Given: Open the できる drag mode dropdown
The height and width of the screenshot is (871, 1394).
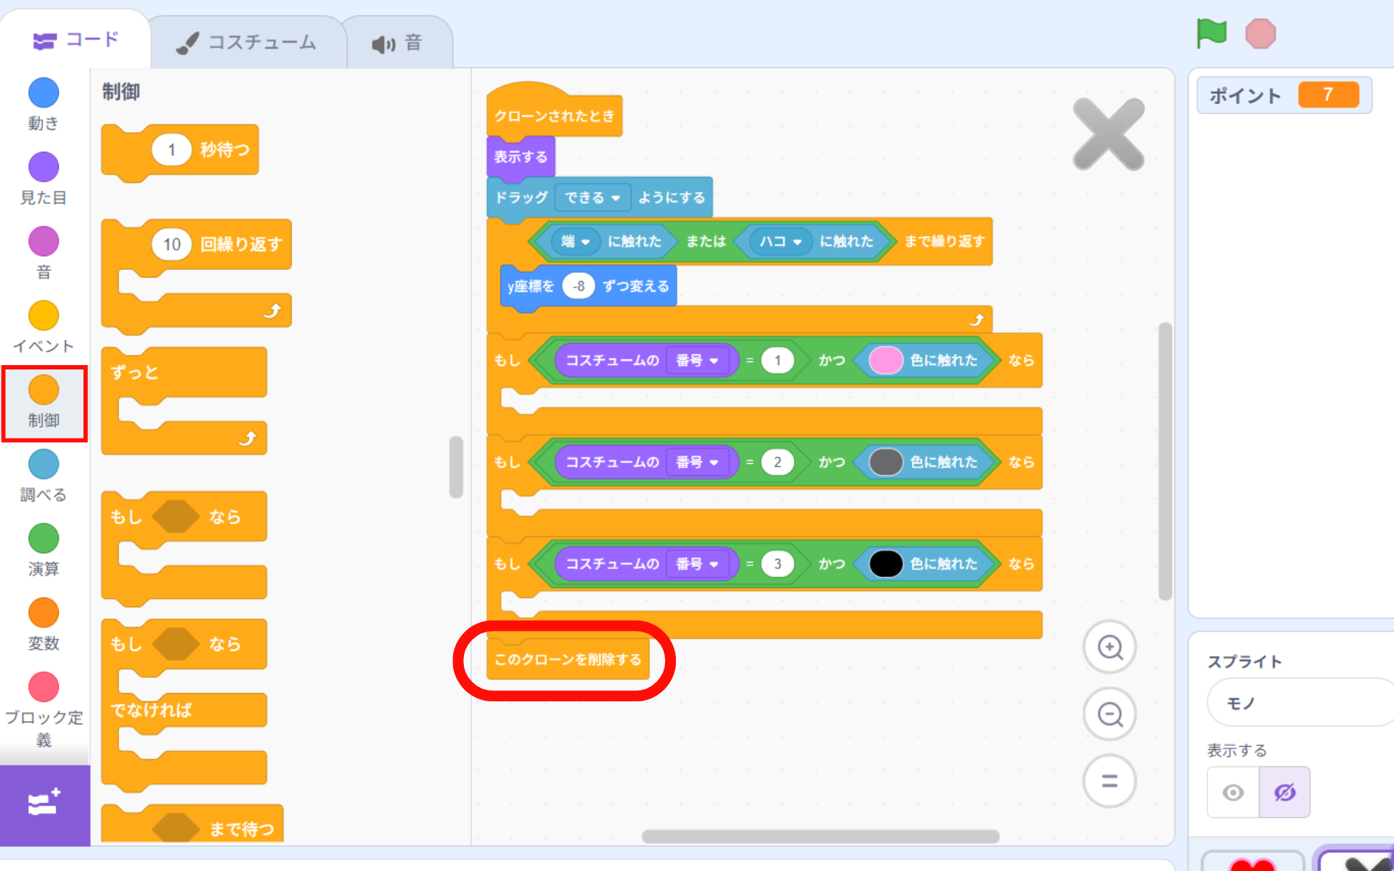Looking at the screenshot, I should click(592, 197).
